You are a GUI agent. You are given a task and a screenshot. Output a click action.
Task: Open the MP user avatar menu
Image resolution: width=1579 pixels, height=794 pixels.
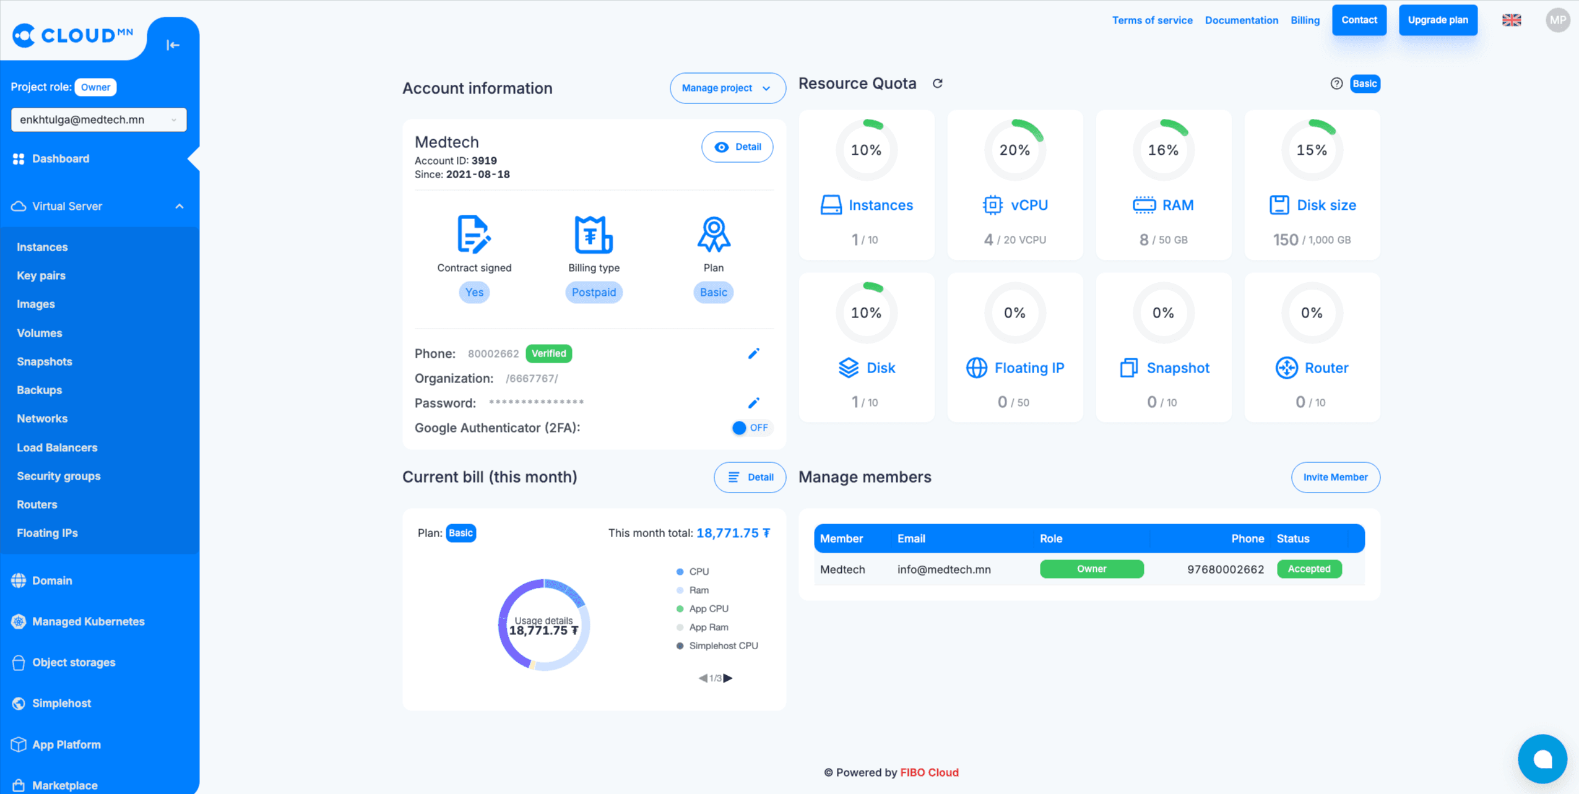tap(1557, 20)
